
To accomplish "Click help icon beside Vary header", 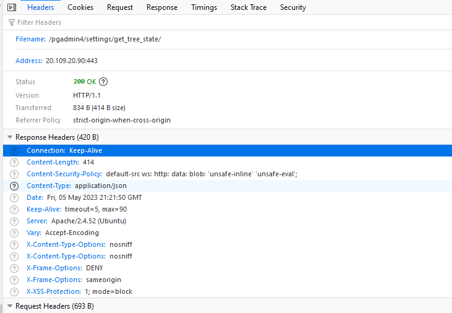I will [x=14, y=233].
